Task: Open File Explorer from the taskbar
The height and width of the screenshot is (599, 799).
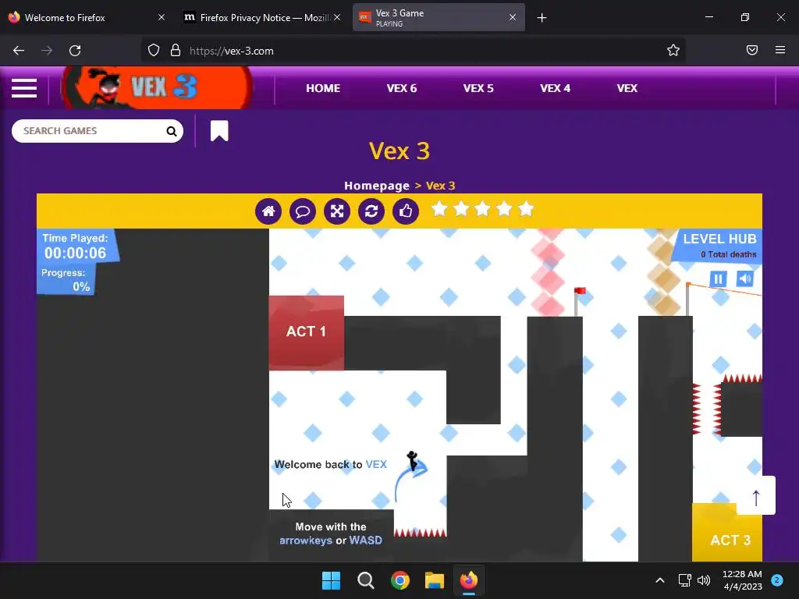Action: pyautogui.click(x=435, y=580)
